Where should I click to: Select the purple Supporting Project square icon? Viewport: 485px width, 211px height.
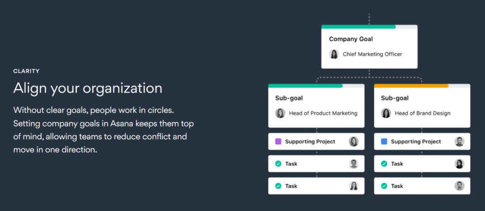[x=278, y=142]
